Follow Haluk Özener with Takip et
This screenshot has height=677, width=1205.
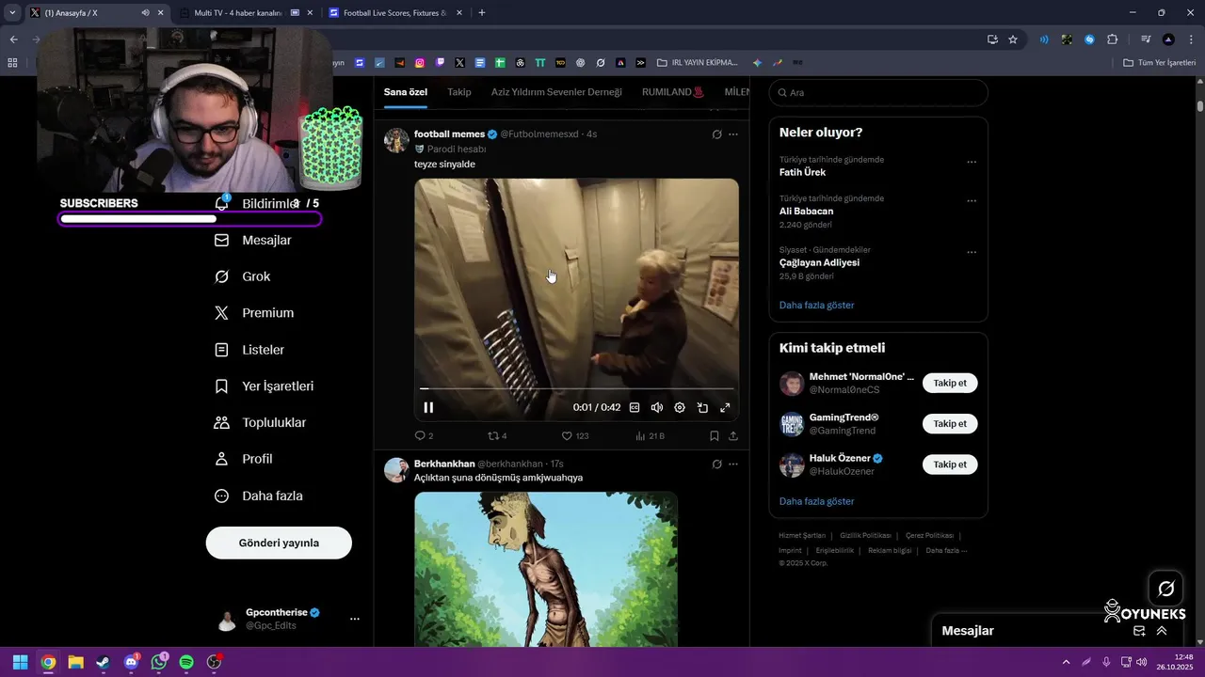pyautogui.click(x=950, y=464)
